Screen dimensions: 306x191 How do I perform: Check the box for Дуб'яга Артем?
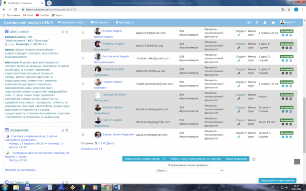tap(83, 122)
